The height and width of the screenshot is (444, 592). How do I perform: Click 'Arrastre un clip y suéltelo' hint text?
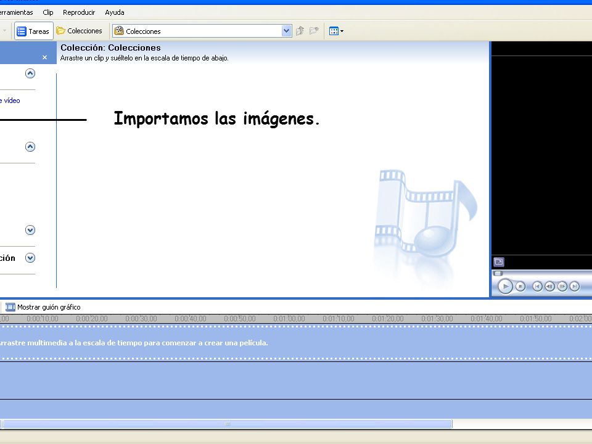144,58
